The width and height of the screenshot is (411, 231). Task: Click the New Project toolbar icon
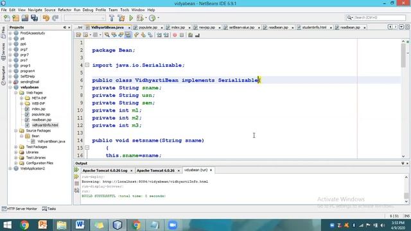(15, 18)
